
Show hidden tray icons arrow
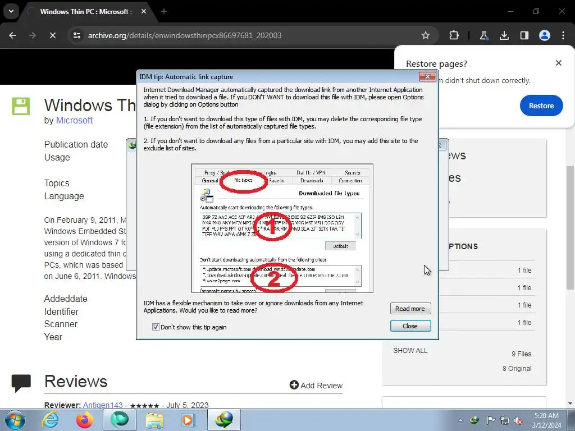click(x=460, y=420)
